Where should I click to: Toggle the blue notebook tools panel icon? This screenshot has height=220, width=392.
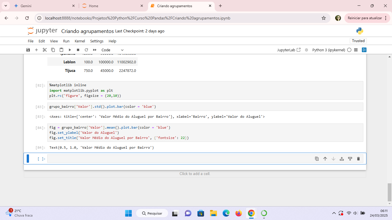pyautogui.click(x=364, y=50)
